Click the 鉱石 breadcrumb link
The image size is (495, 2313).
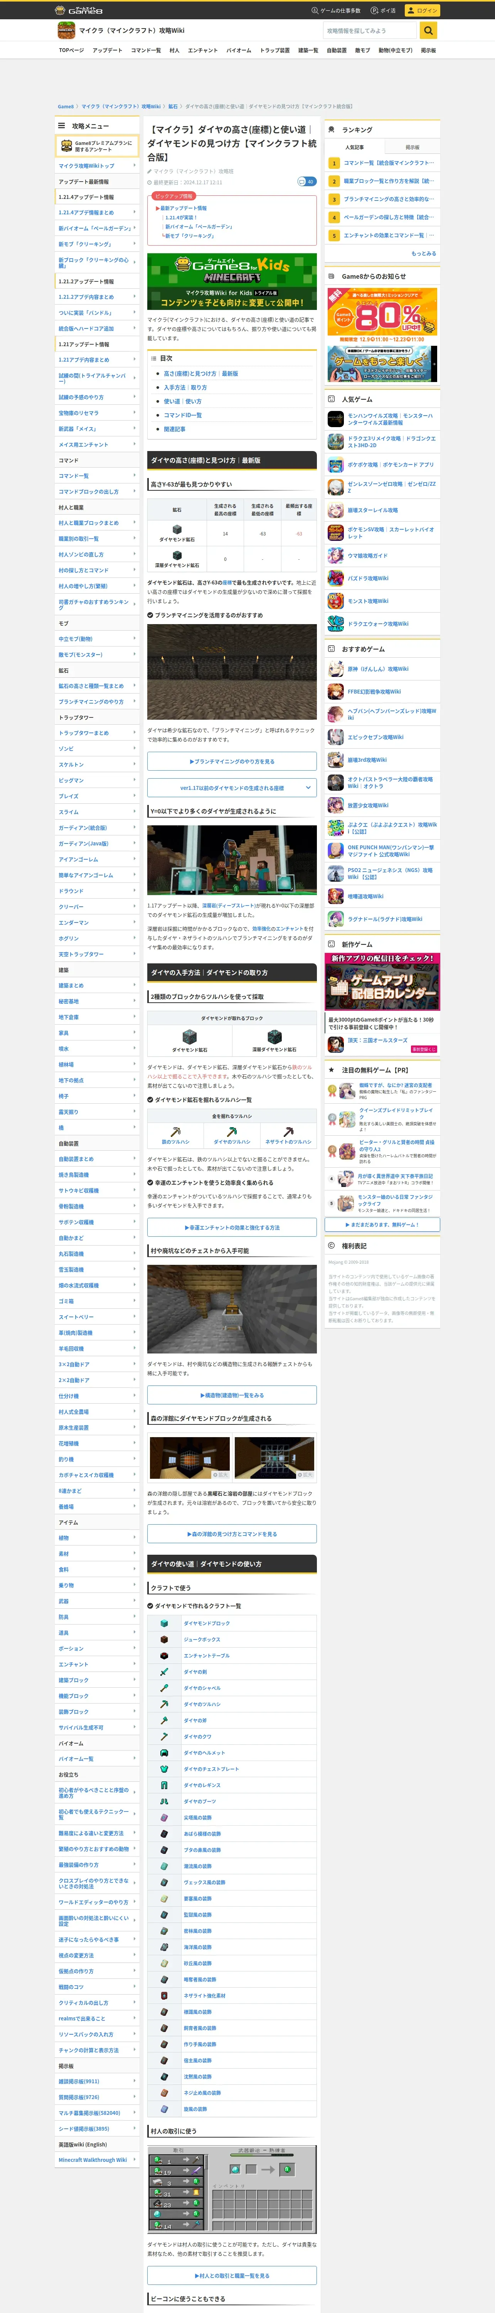coord(173,106)
